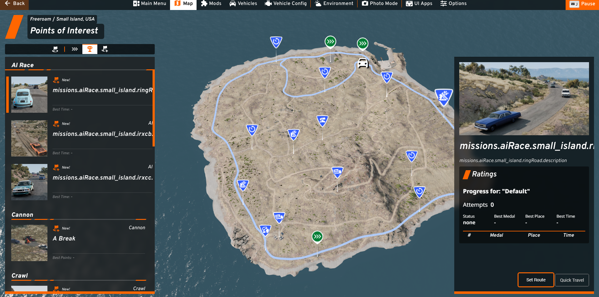Click the green chevron marker above the parking lot
Screen dimensions: 599x297
click(x=330, y=42)
